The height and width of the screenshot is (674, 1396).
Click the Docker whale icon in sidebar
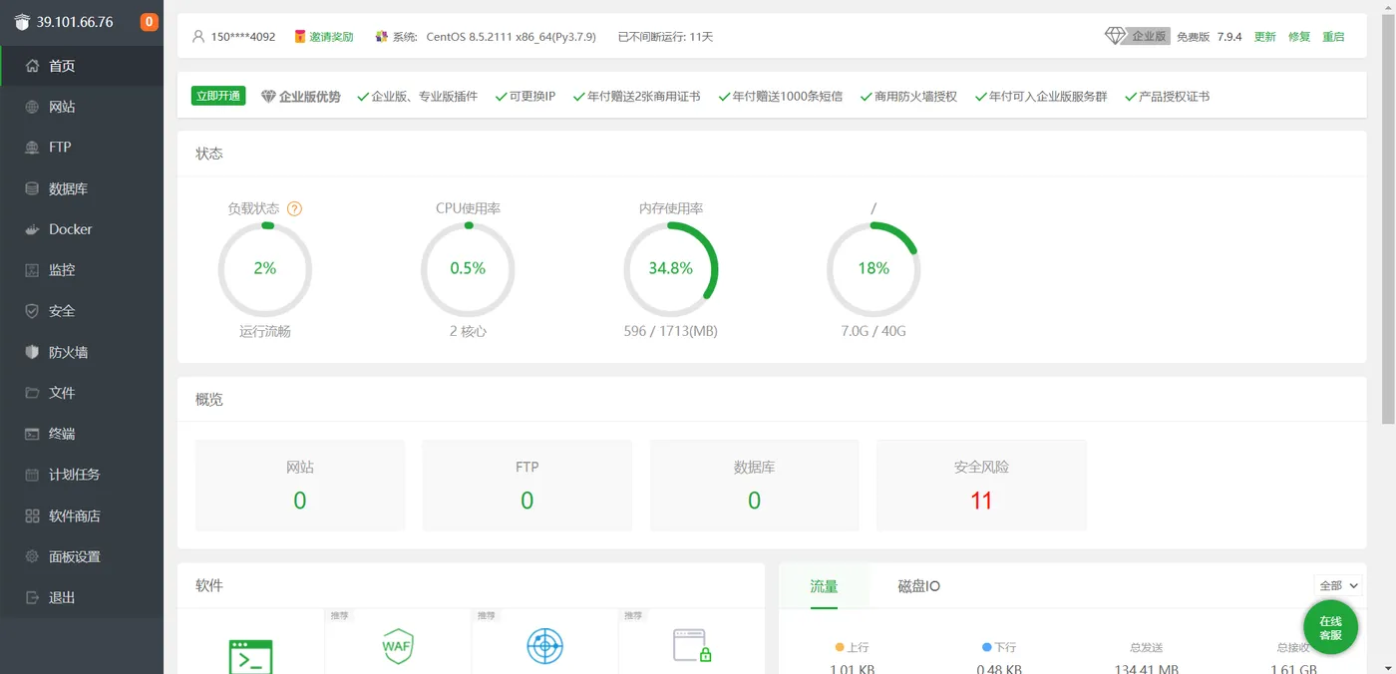click(x=32, y=229)
